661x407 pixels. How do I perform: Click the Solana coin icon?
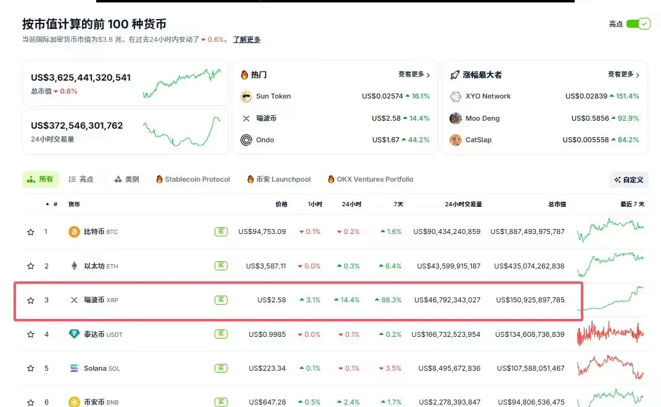[x=74, y=368]
